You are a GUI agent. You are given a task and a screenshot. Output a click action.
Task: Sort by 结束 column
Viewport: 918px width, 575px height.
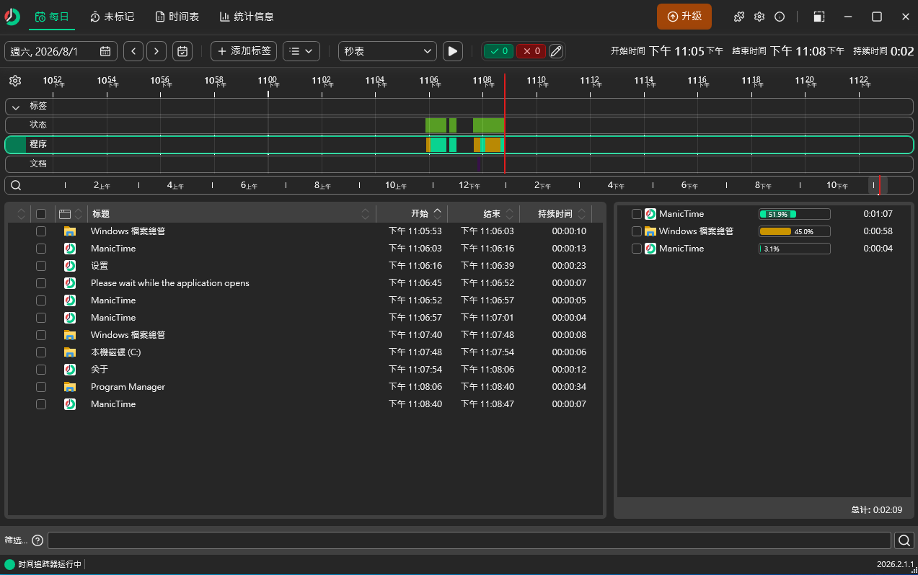click(484, 214)
